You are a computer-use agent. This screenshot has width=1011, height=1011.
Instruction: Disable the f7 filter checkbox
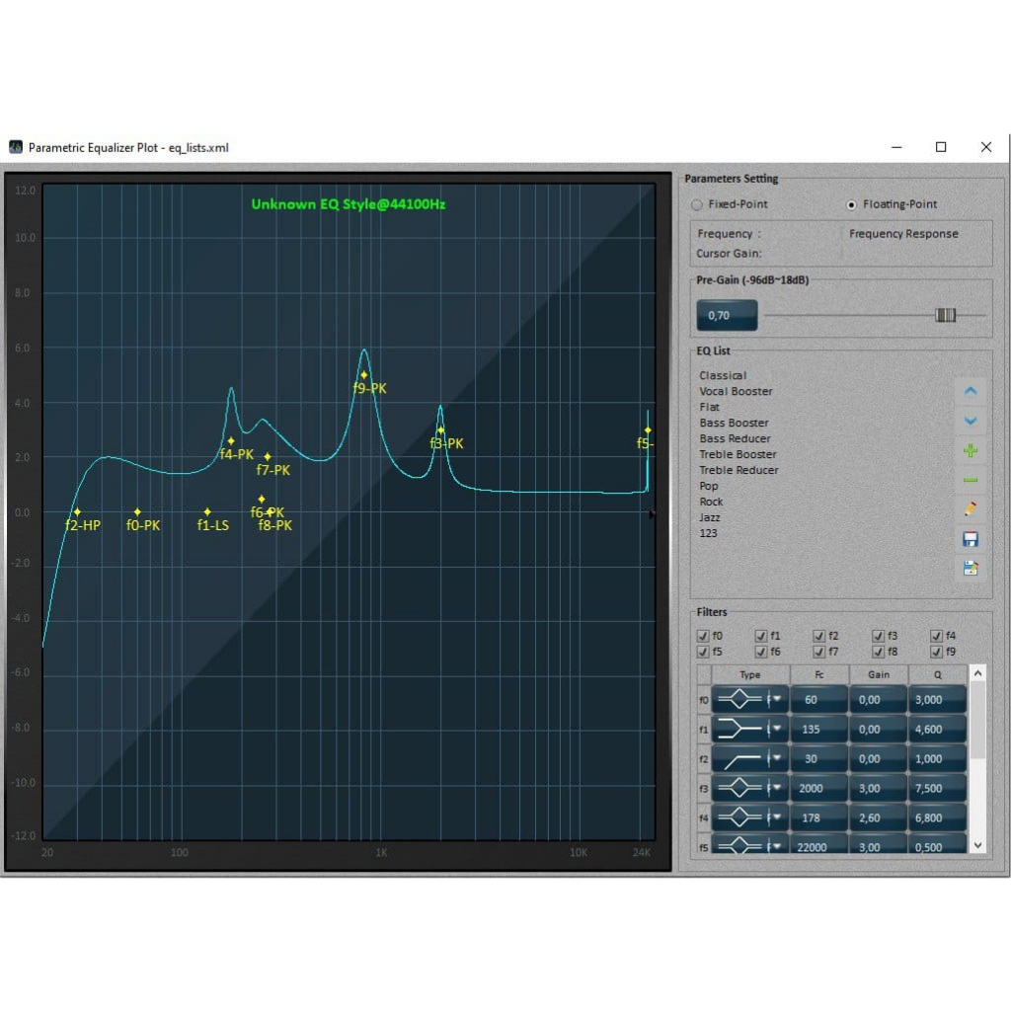819,653
